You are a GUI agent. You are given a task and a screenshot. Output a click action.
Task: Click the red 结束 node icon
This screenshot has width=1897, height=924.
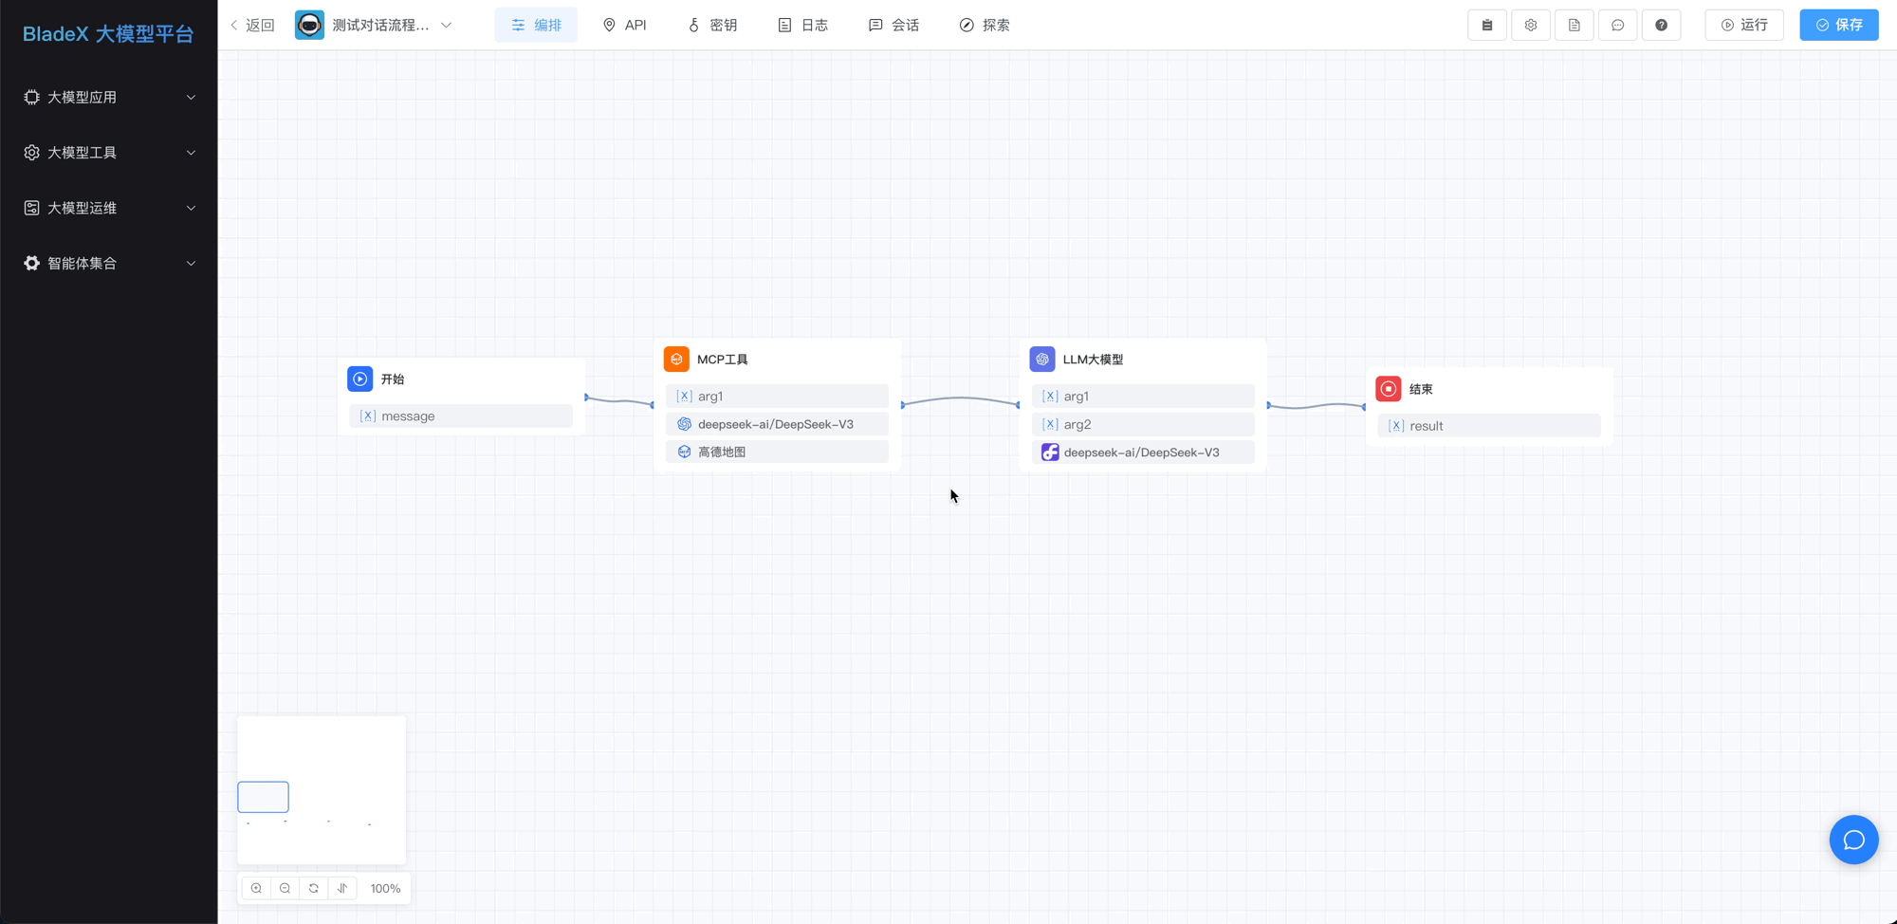click(x=1388, y=389)
